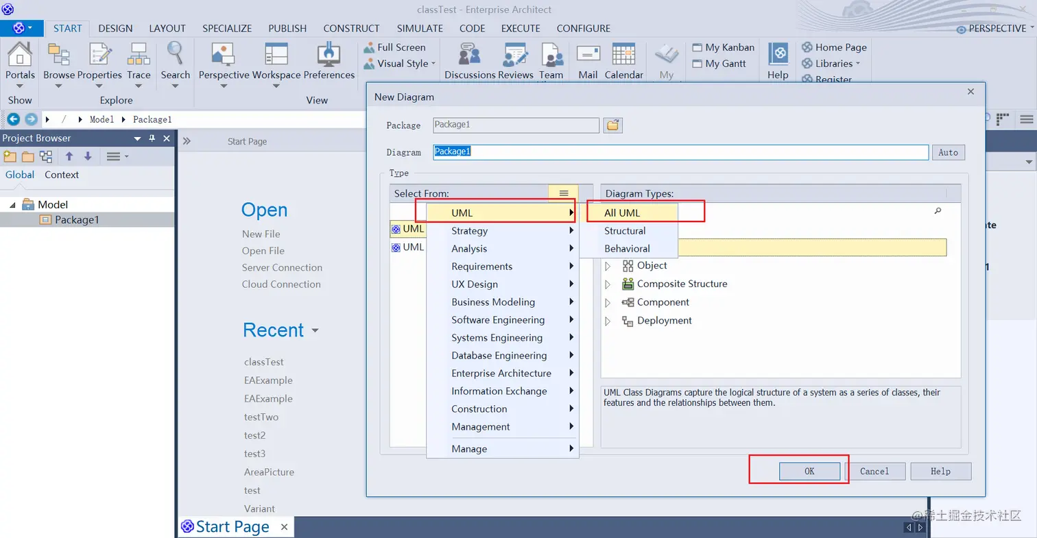Choose Behavioral in the UML submenu
This screenshot has height=538, width=1037.
[629, 249]
